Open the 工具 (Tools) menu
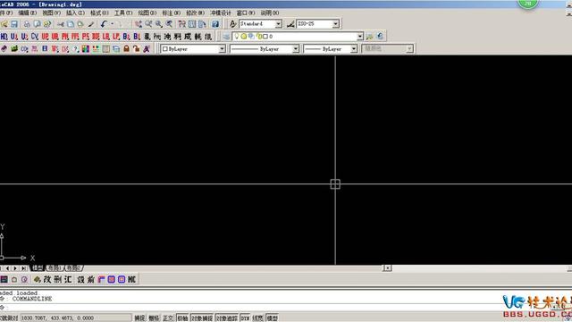This screenshot has height=322, width=572. [x=123, y=13]
